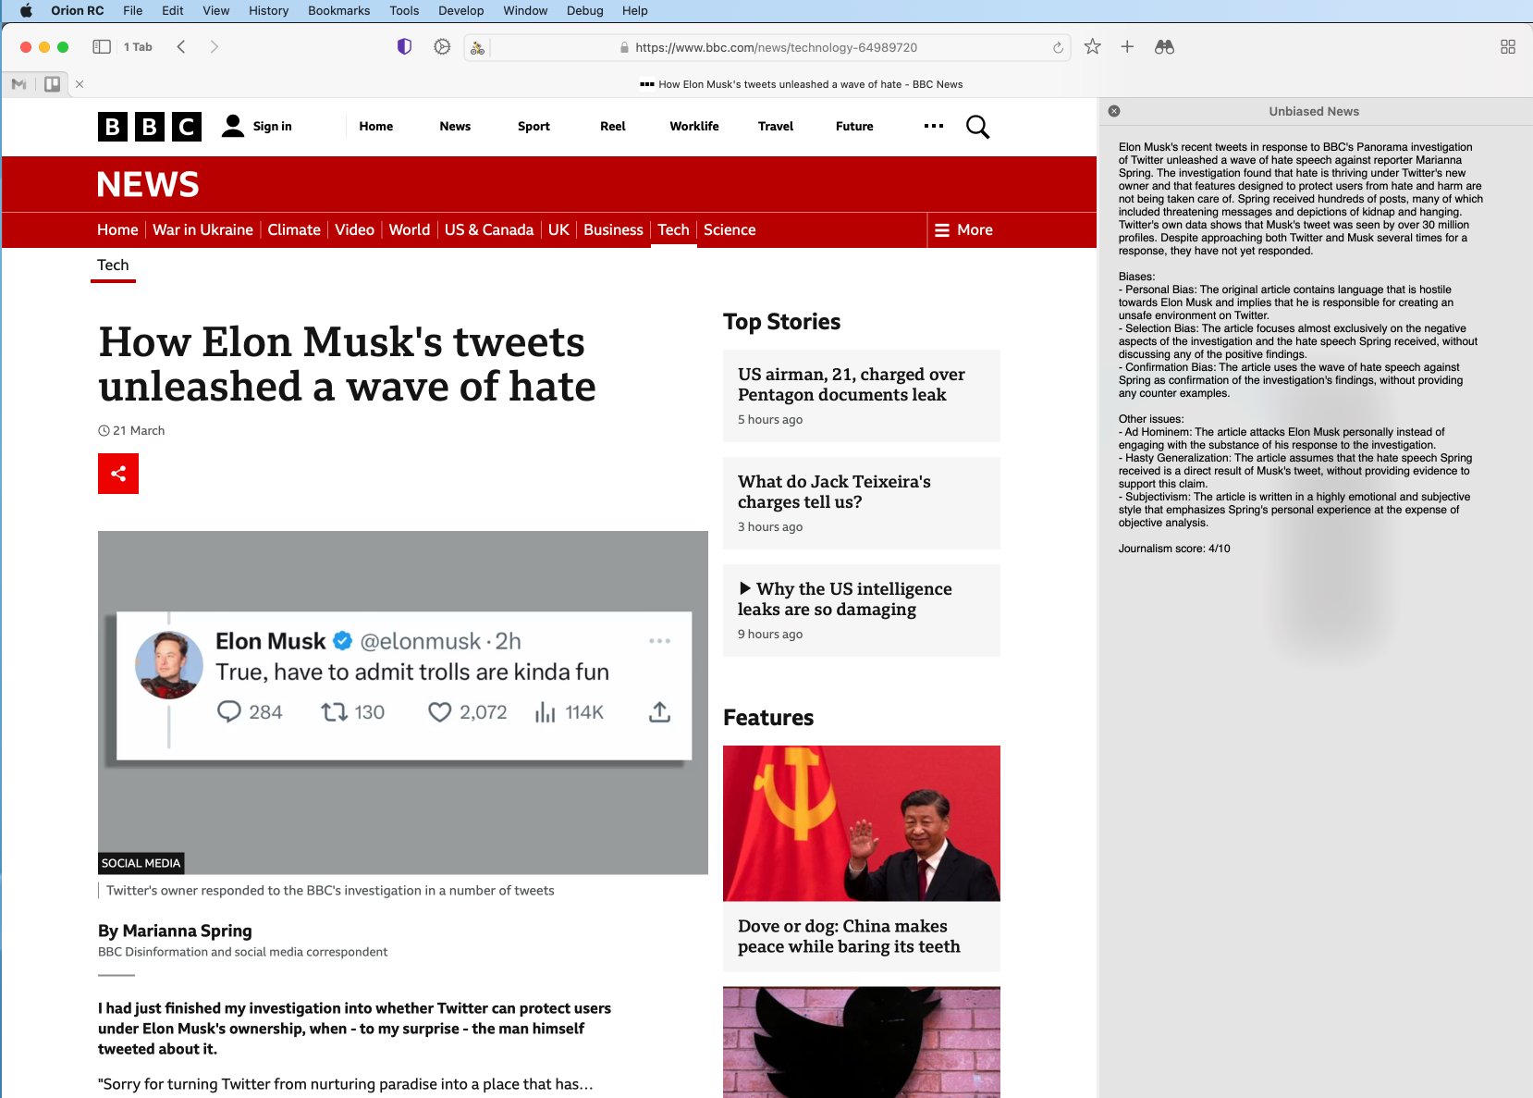Image resolution: width=1533 pixels, height=1098 pixels.
Task: Open Jack Teixeira's charges story
Action: click(x=862, y=503)
